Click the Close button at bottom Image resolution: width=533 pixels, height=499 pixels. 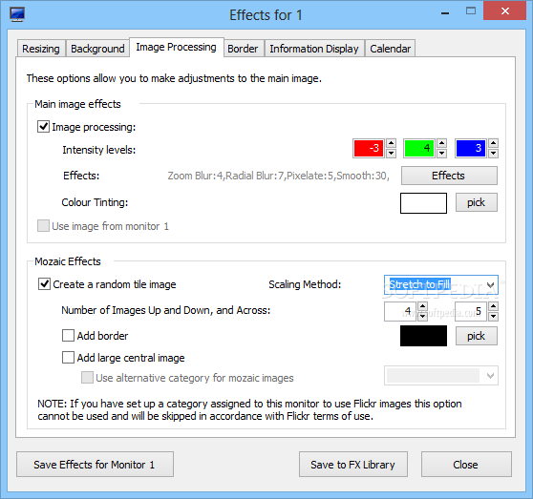pyautogui.click(x=466, y=464)
